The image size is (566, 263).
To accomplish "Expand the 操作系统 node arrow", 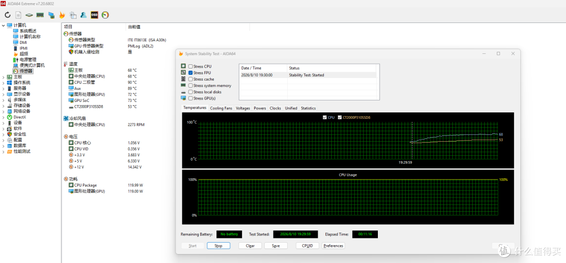I will pyautogui.click(x=3, y=83).
